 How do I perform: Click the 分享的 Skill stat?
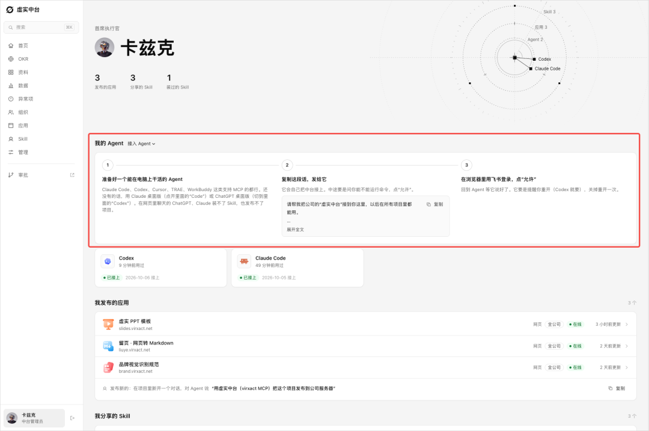pos(141,82)
